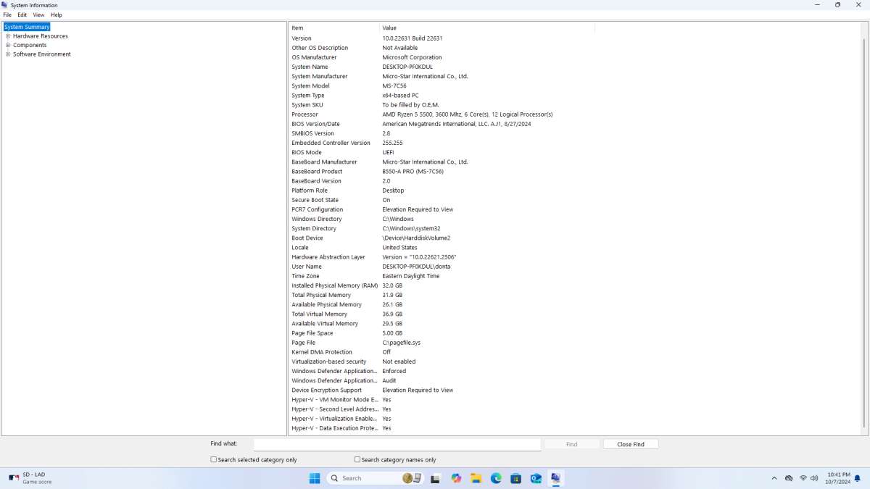Click the volume icon in system tray
The image size is (870, 489).
tap(815, 478)
